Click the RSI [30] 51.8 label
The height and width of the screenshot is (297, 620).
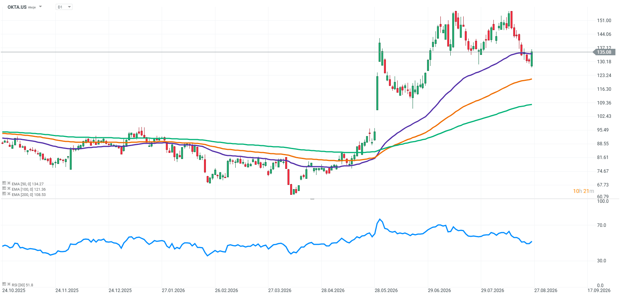tap(22, 285)
